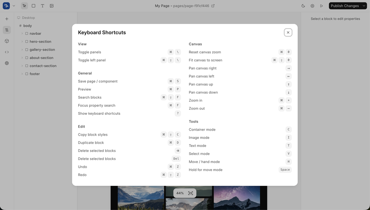Close the Keyboard Shortcuts dialog
This screenshot has height=210, width=370.
point(288,32)
